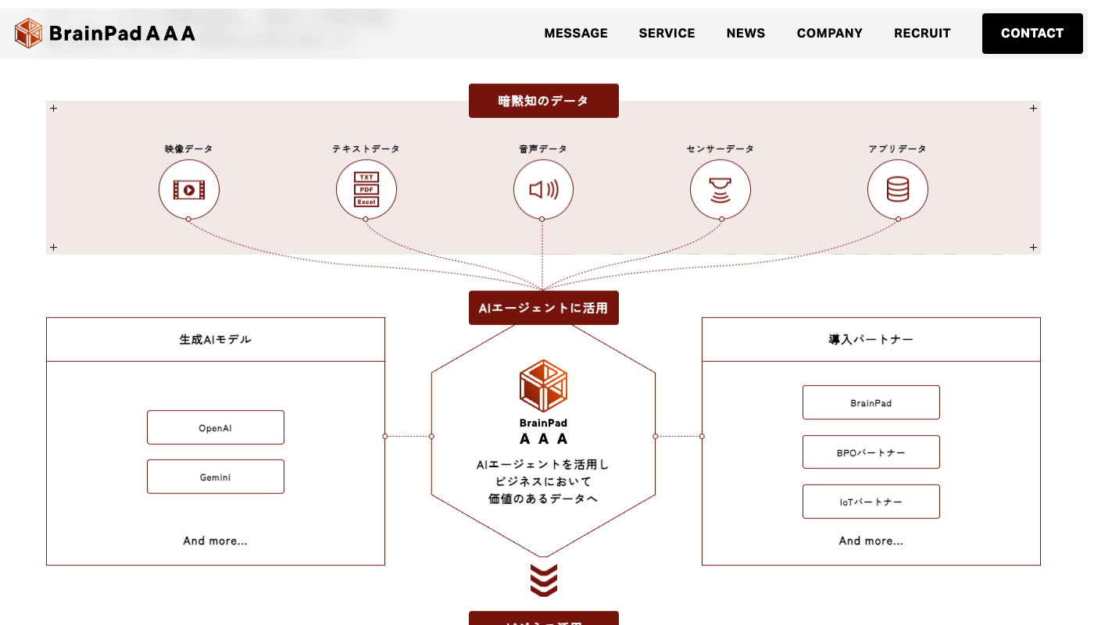Image resolution: width=1094 pixels, height=625 pixels.
Task: Select the Gemini model box
Action: (216, 477)
